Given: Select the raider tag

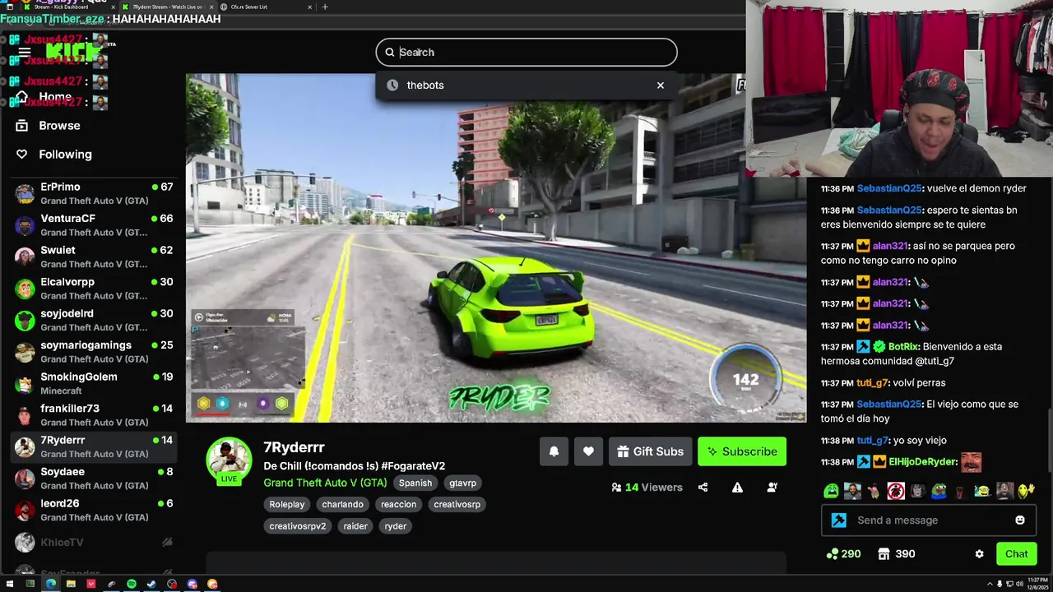Looking at the screenshot, I should 355,525.
